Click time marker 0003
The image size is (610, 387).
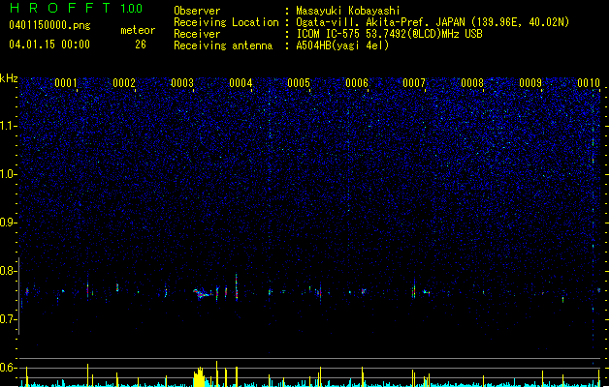182,83
